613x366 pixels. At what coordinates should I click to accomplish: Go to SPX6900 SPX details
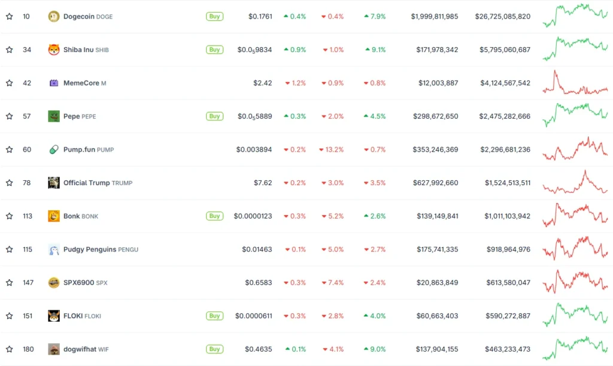pos(85,282)
